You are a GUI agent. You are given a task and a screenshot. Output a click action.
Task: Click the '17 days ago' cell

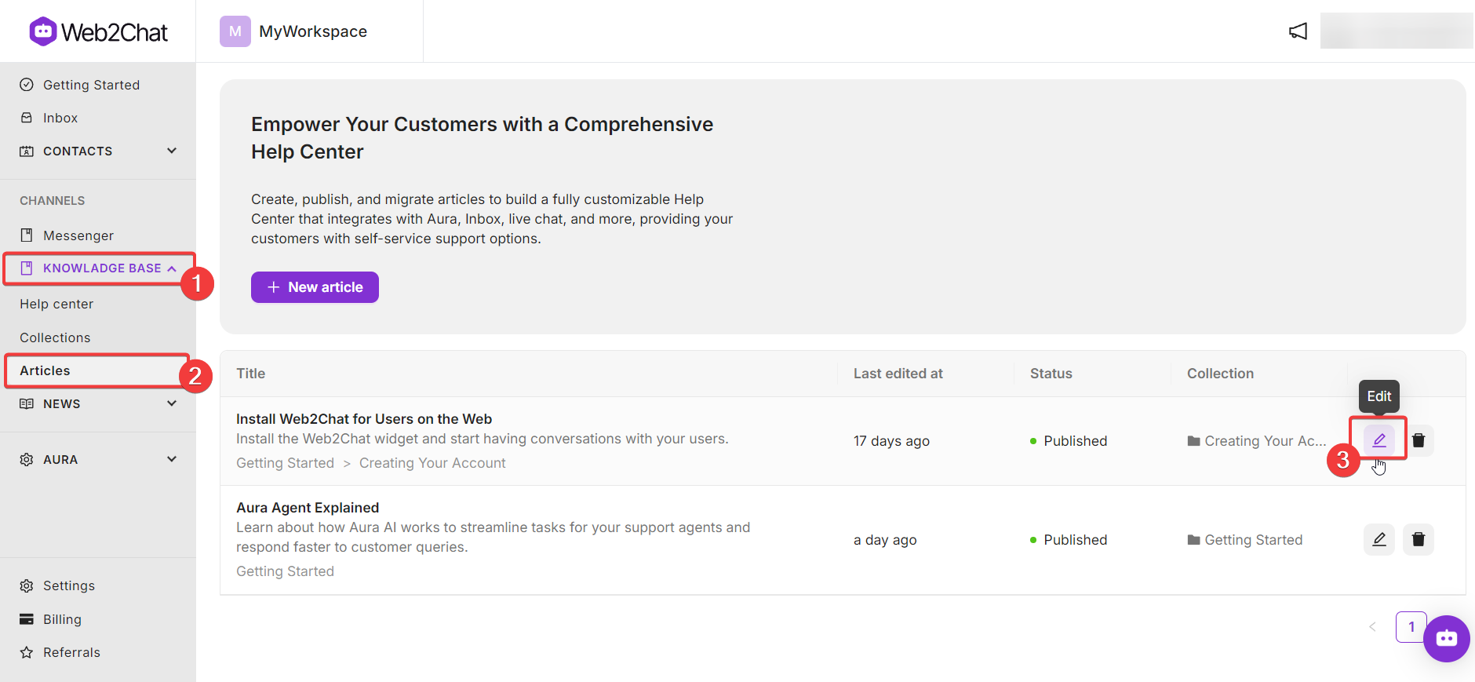[x=891, y=441]
